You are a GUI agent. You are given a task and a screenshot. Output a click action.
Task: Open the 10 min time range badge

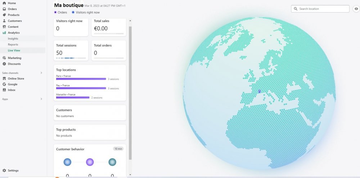tap(118, 149)
